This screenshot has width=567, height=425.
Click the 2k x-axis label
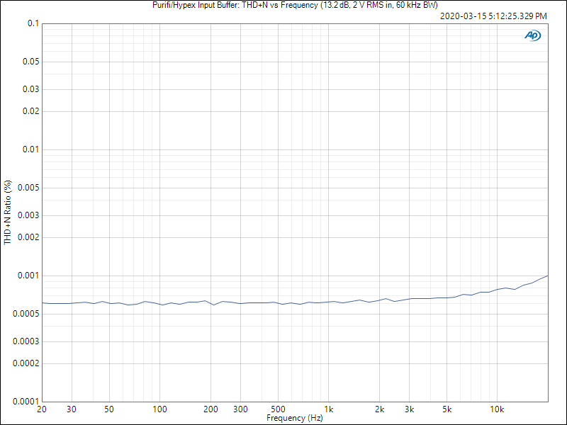point(379,409)
